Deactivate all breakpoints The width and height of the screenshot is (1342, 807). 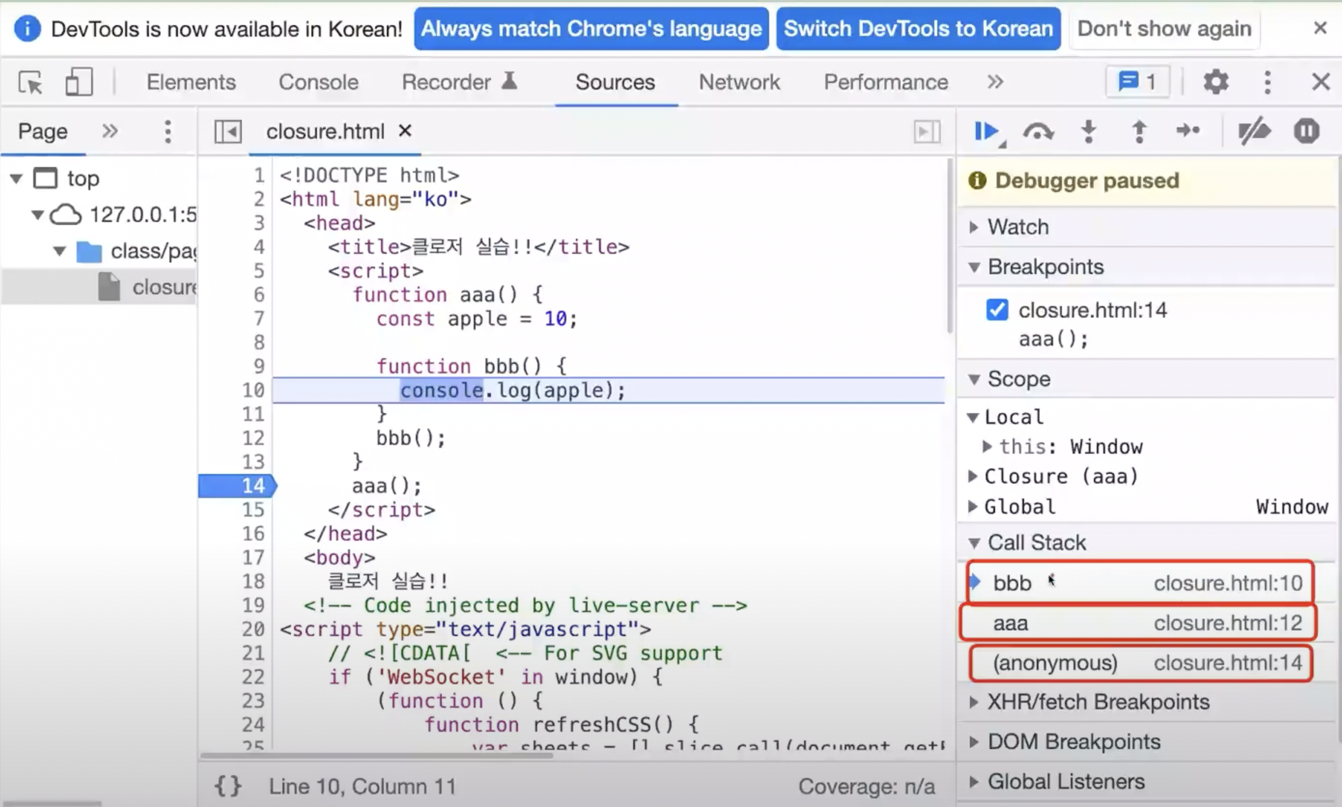pos(1254,131)
